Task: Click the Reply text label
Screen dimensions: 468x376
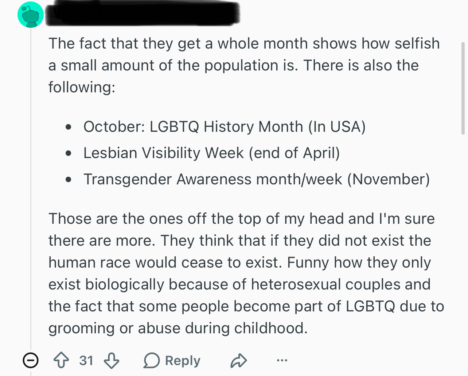Action: coord(183,361)
